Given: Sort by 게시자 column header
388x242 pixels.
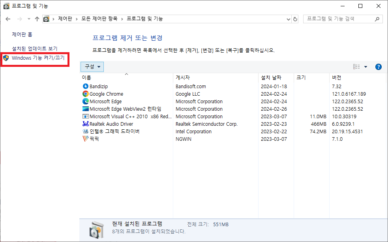Looking at the screenshot, I should point(216,78).
